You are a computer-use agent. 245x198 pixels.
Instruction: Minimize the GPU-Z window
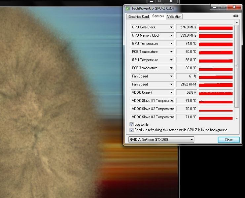(215, 7)
